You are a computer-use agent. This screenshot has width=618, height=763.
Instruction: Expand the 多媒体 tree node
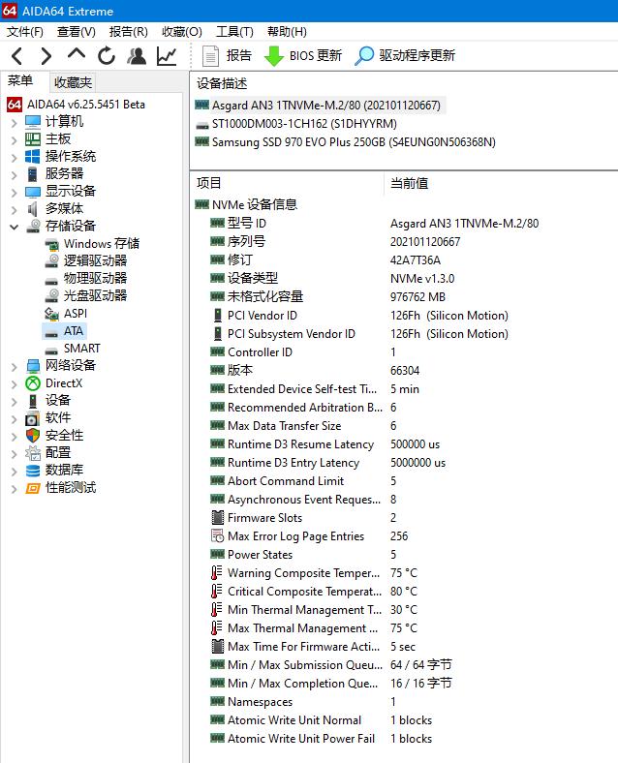15,210
